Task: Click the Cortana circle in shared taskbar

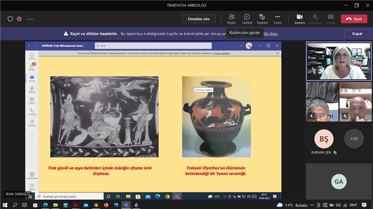Action: tap(108, 197)
